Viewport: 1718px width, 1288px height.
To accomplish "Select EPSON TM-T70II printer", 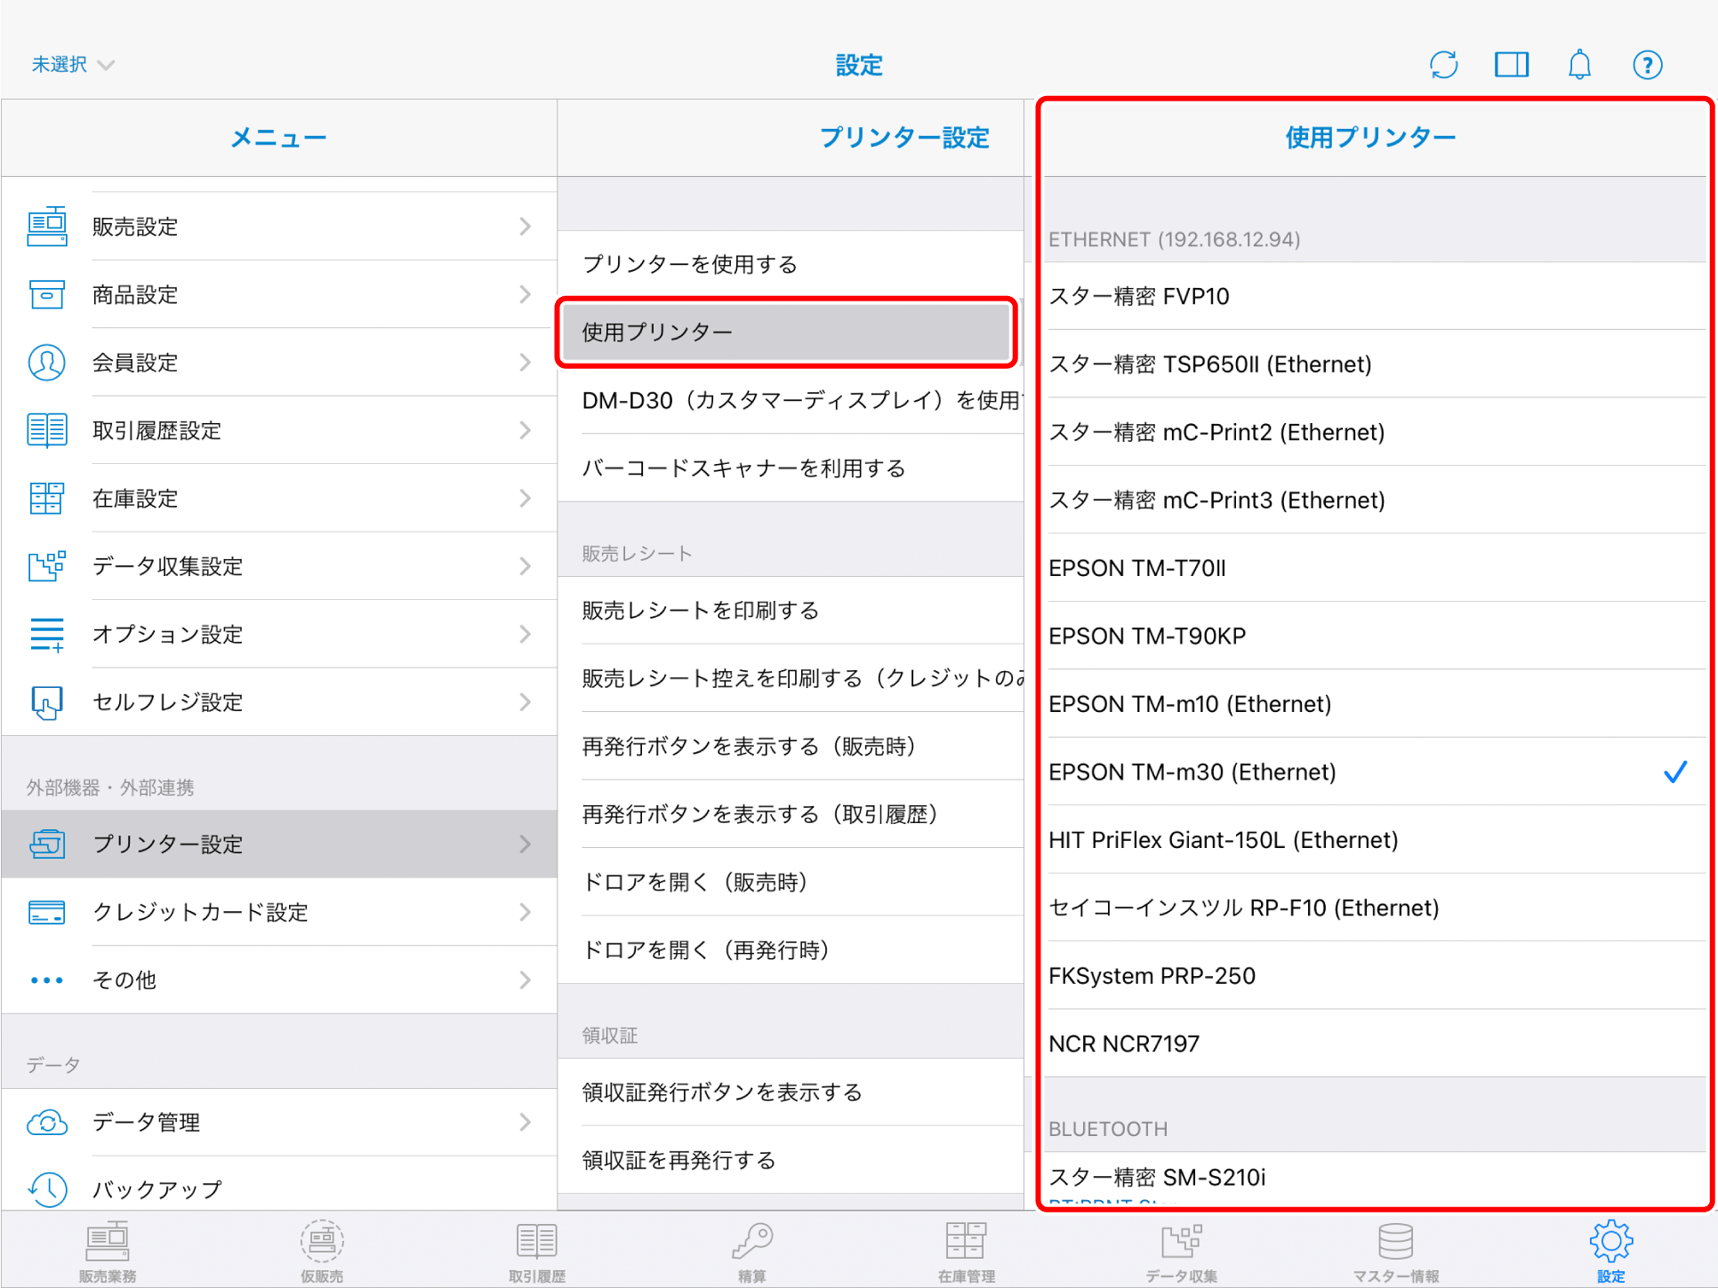I will click(x=1375, y=568).
